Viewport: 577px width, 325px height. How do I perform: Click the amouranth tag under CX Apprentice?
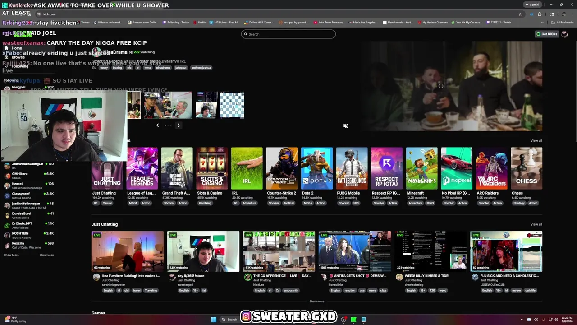point(291,290)
